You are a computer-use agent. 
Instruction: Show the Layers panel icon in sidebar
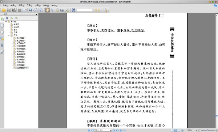click(x=2, y=32)
